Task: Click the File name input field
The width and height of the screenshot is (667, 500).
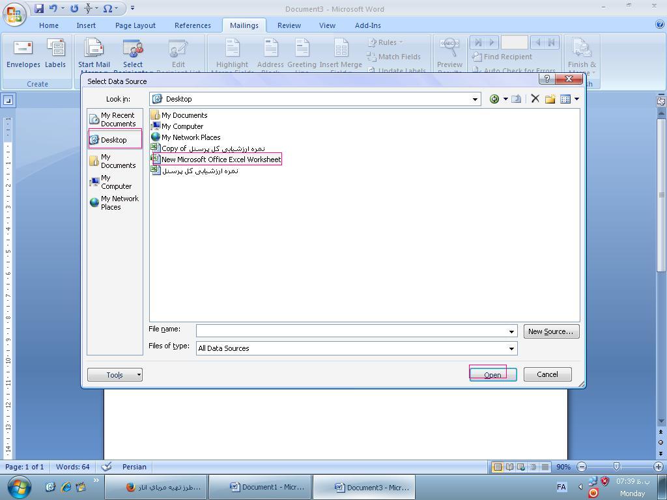Action: 351,331
